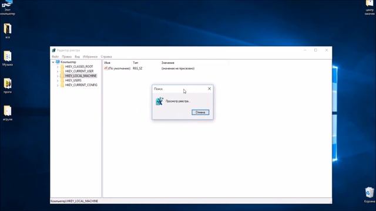The height and width of the screenshot is (211, 376).
Task: Click the status bar path Компьютер\HKEY_LOCAL_MACHINE
Action: point(74,201)
